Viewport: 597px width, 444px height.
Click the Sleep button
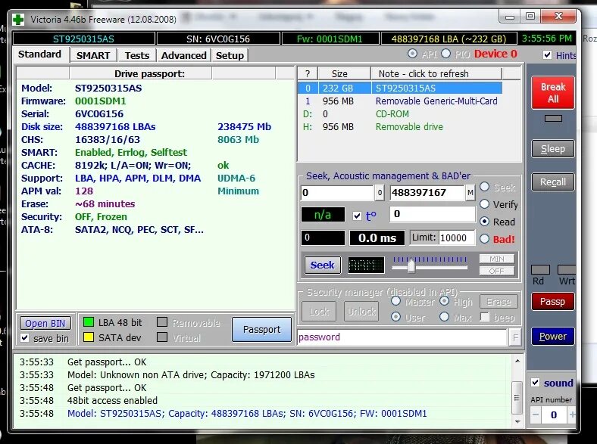click(x=553, y=149)
